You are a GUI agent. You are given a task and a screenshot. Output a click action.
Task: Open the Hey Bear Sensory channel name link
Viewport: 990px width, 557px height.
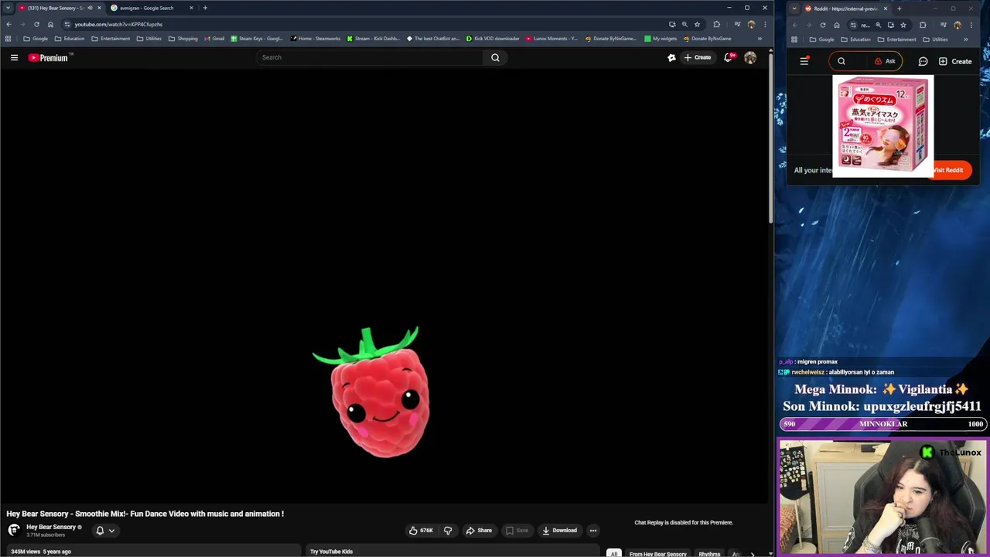click(51, 527)
